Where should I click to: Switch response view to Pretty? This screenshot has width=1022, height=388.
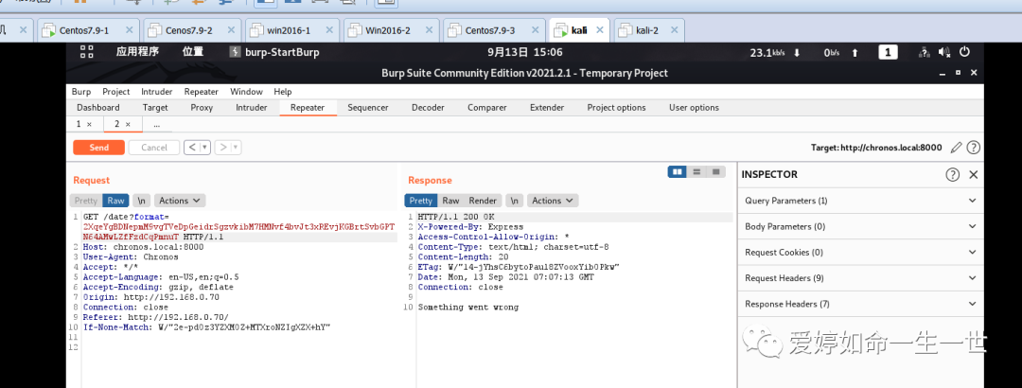point(420,201)
